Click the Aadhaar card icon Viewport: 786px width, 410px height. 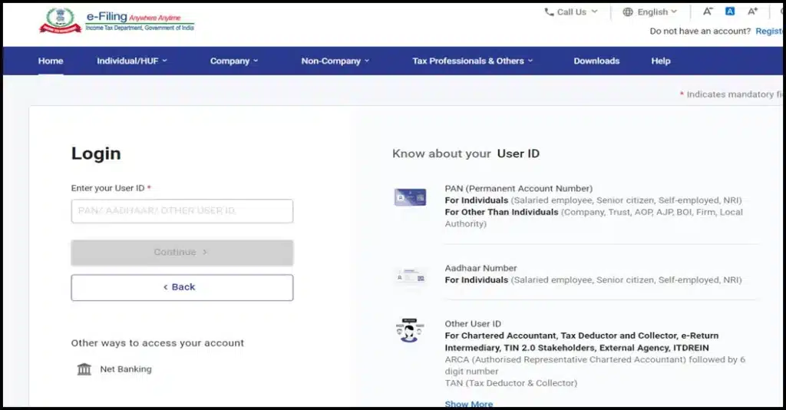pos(411,275)
